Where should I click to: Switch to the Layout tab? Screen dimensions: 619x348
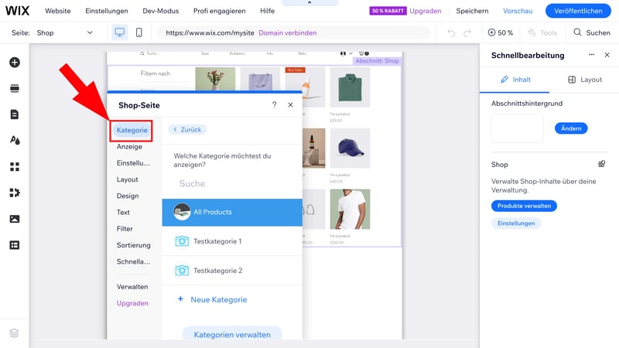coord(584,80)
